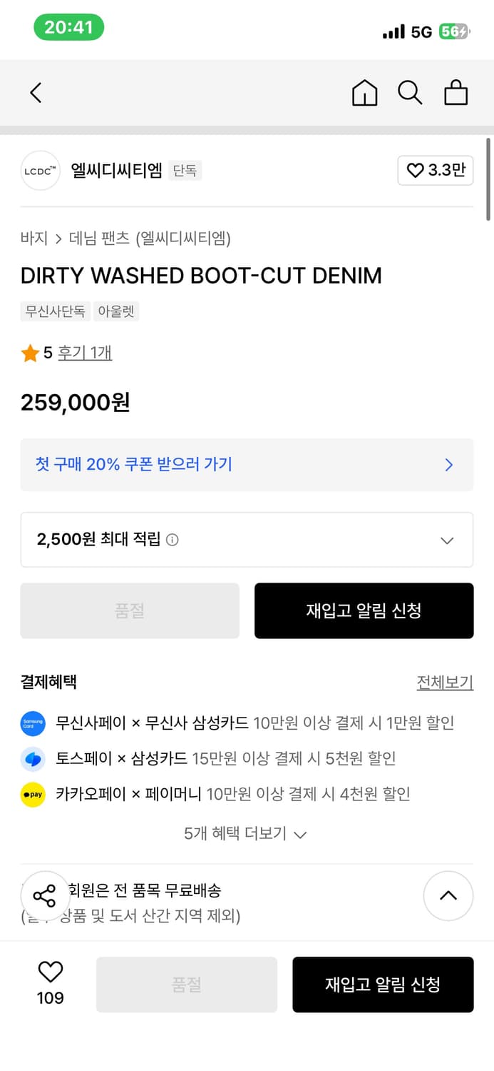Image resolution: width=494 pixels, height=1071 pixels.
Task: Open 데님 팬츠 (엘씨디씨티엠) breadcrumb
Action: point(150,238)
